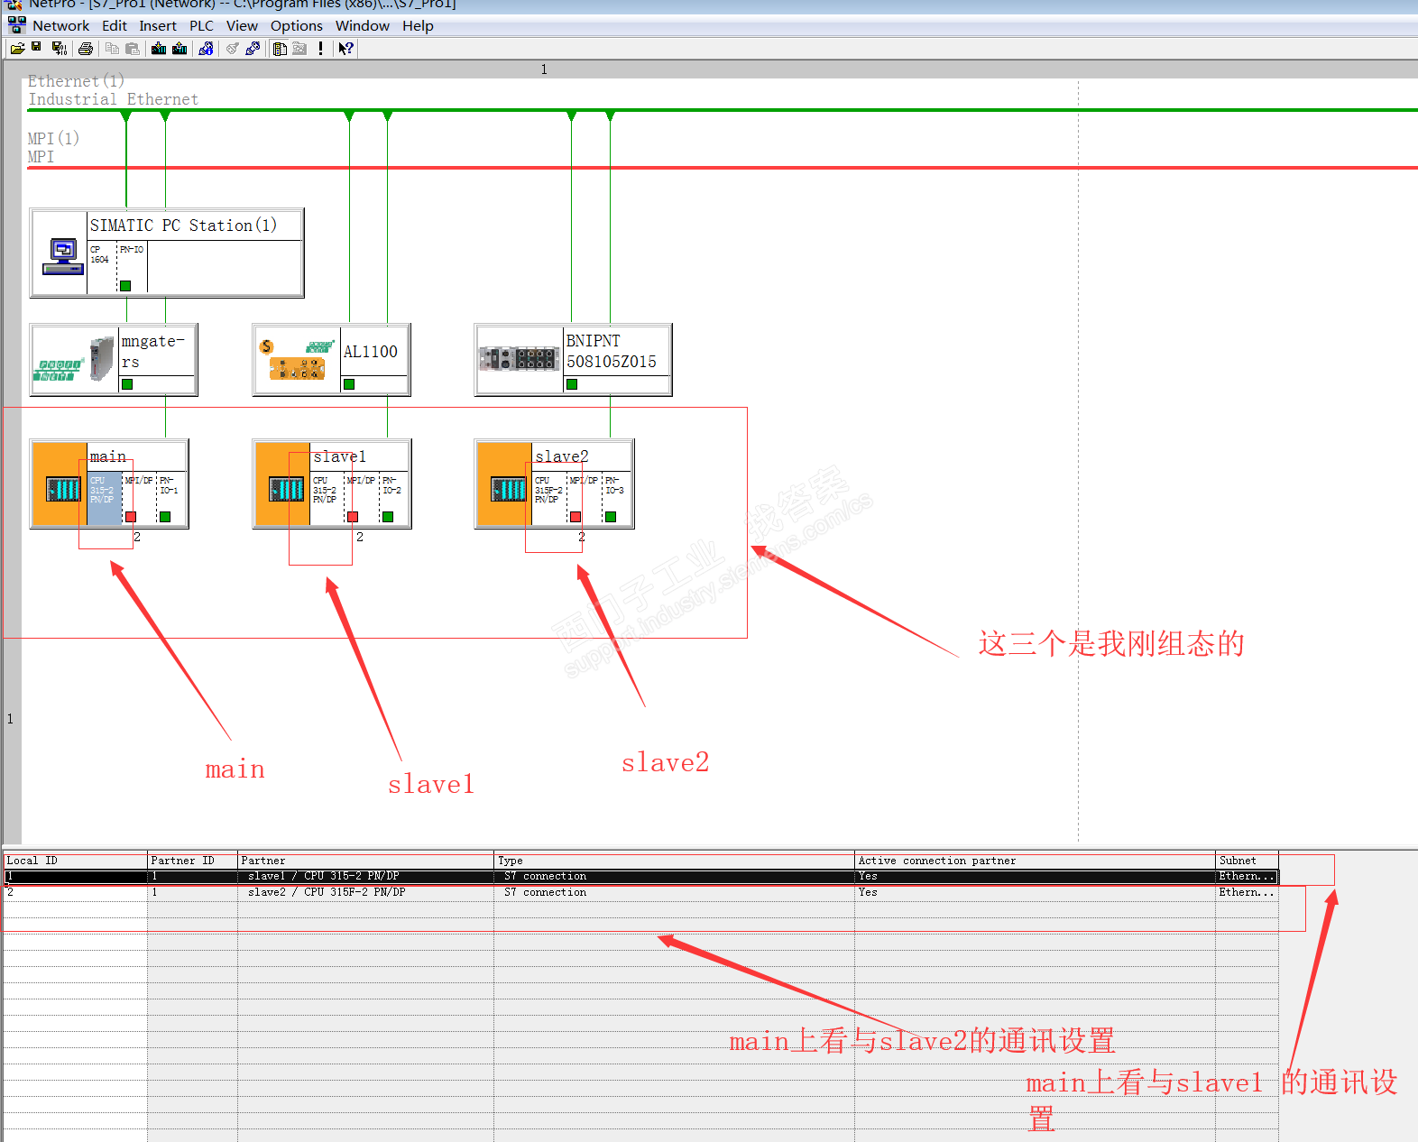The height and width of the screenshot is (1142, 1418).
Task: Click the Save floppy disk icon
Action: pyautogui.click(x=36, y=46)
